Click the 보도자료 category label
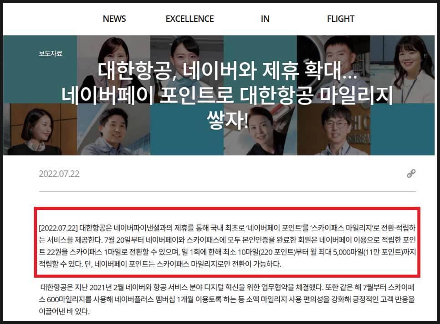Screen dimensions: 440x324 (x=51, y=53)
